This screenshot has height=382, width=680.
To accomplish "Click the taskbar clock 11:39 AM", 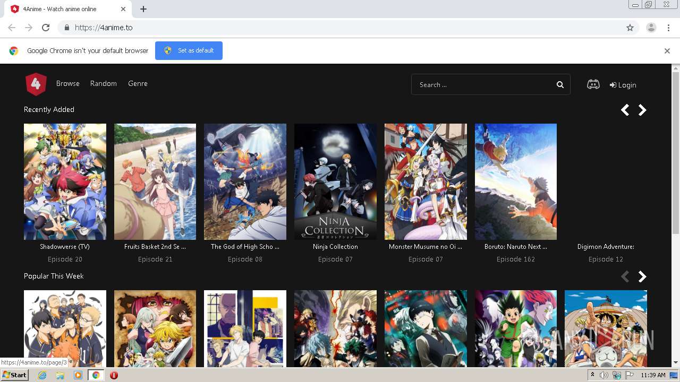I will 653,375.
